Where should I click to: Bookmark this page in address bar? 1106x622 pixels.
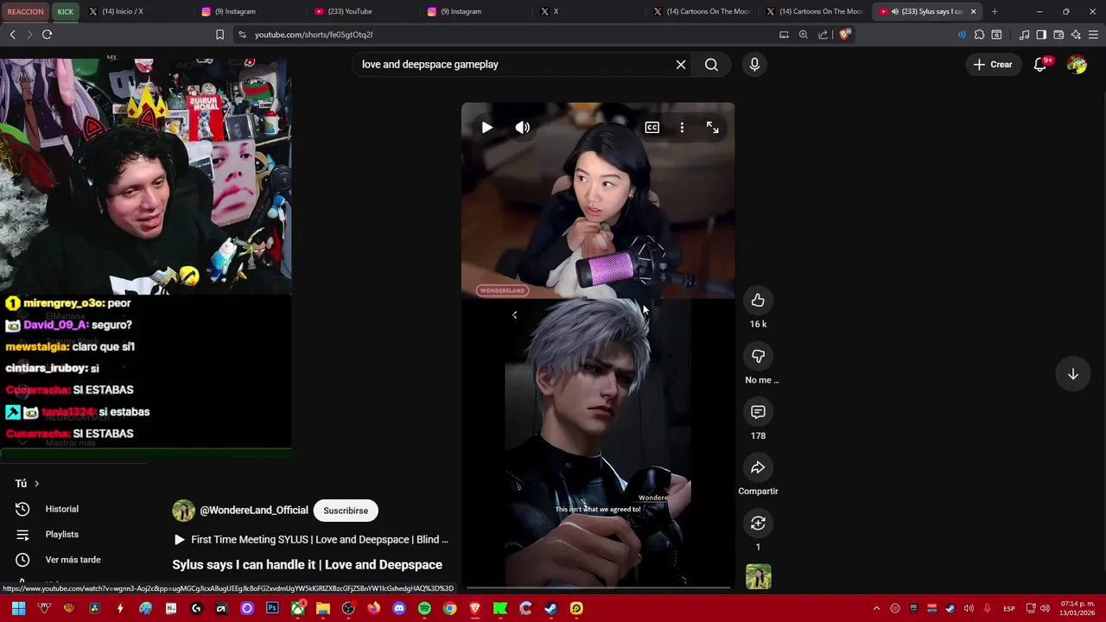pyautogui.click(x=219, y=35)
